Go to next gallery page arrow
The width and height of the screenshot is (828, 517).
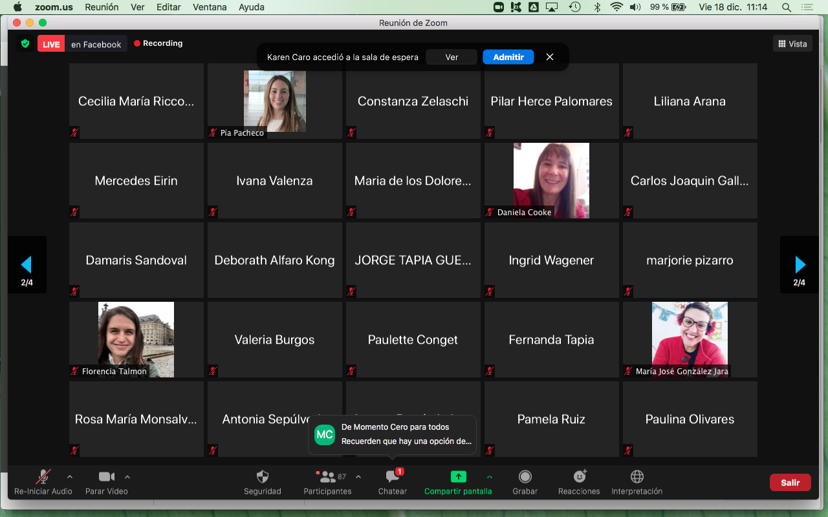pos(800,264)
